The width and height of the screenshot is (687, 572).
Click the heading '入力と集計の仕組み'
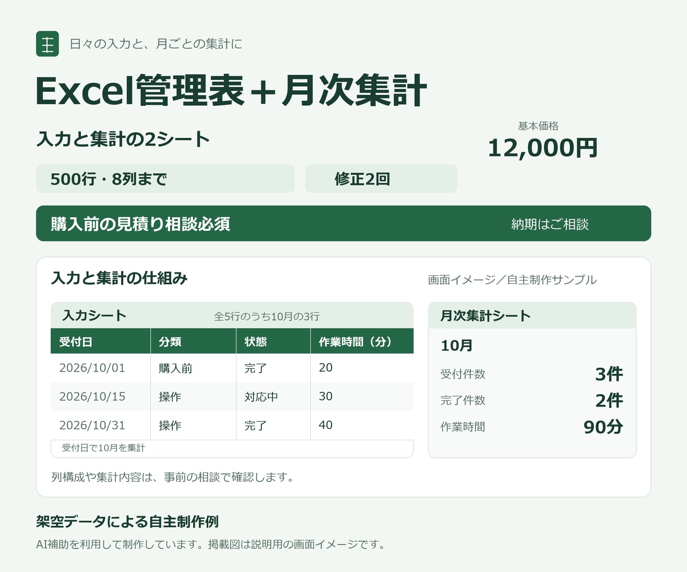[119, 278]
